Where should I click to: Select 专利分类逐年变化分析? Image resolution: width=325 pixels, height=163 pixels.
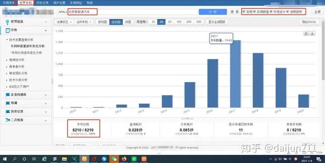click(26, 53)
